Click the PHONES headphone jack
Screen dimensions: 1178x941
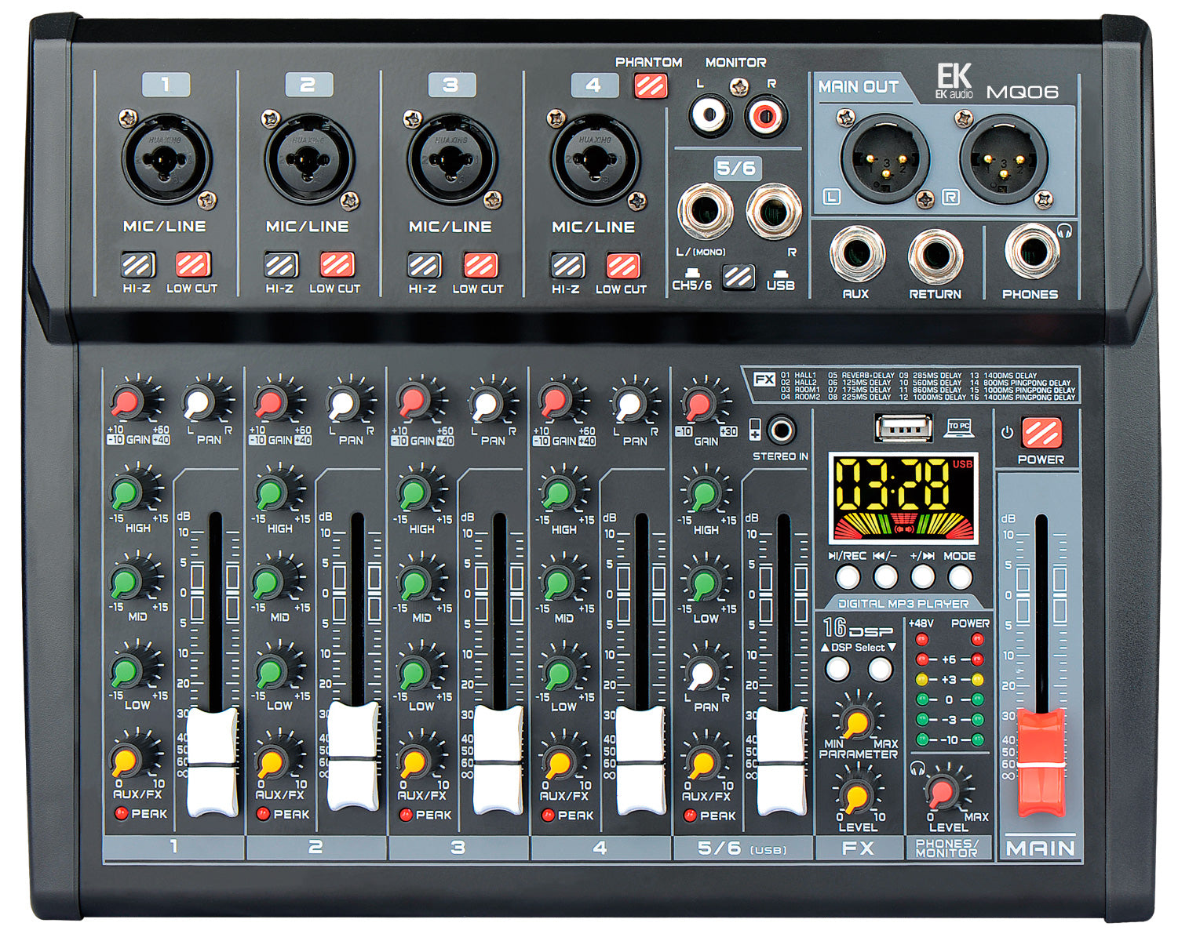(1031, 253)
